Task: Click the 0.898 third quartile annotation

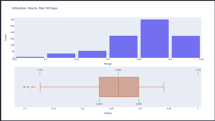Action: click(139, 104)
